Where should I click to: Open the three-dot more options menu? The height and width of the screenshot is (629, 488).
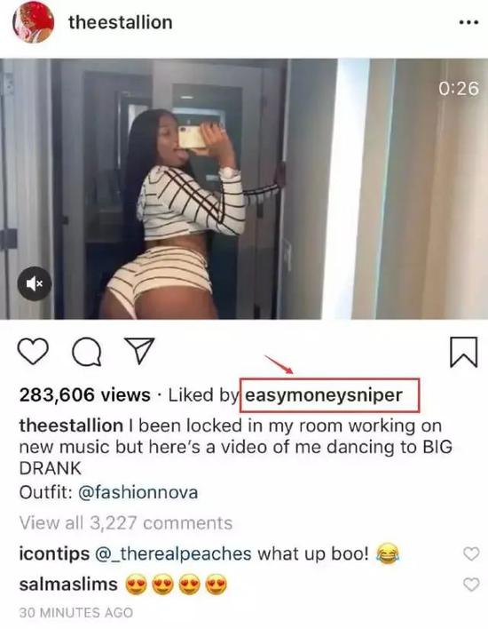468,22
